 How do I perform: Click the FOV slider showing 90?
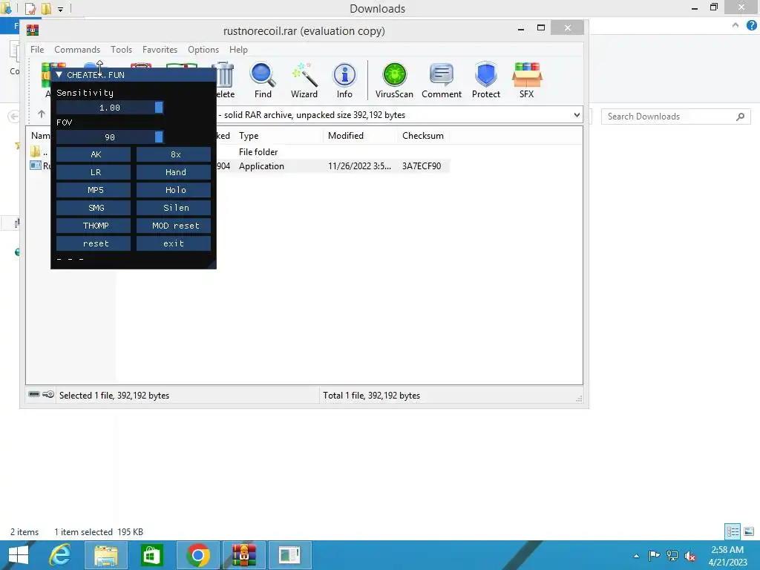[x=110, y=137]
